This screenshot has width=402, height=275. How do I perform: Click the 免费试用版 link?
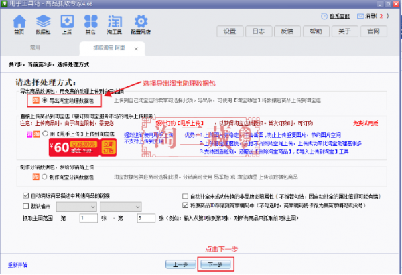[366, 123]
